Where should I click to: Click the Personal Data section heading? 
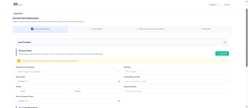(25, 51)
